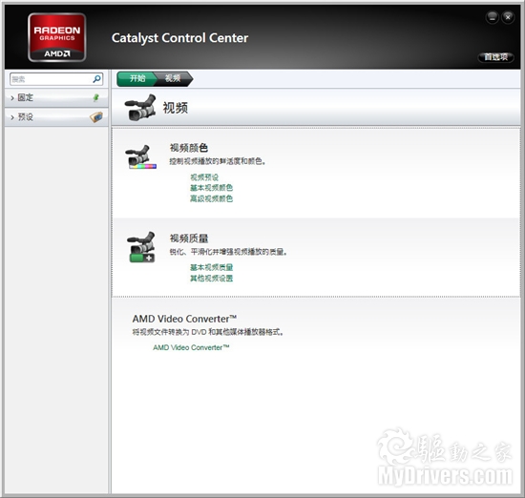
Task: Click the 视频质量 section heading
Action: [189, 239]
